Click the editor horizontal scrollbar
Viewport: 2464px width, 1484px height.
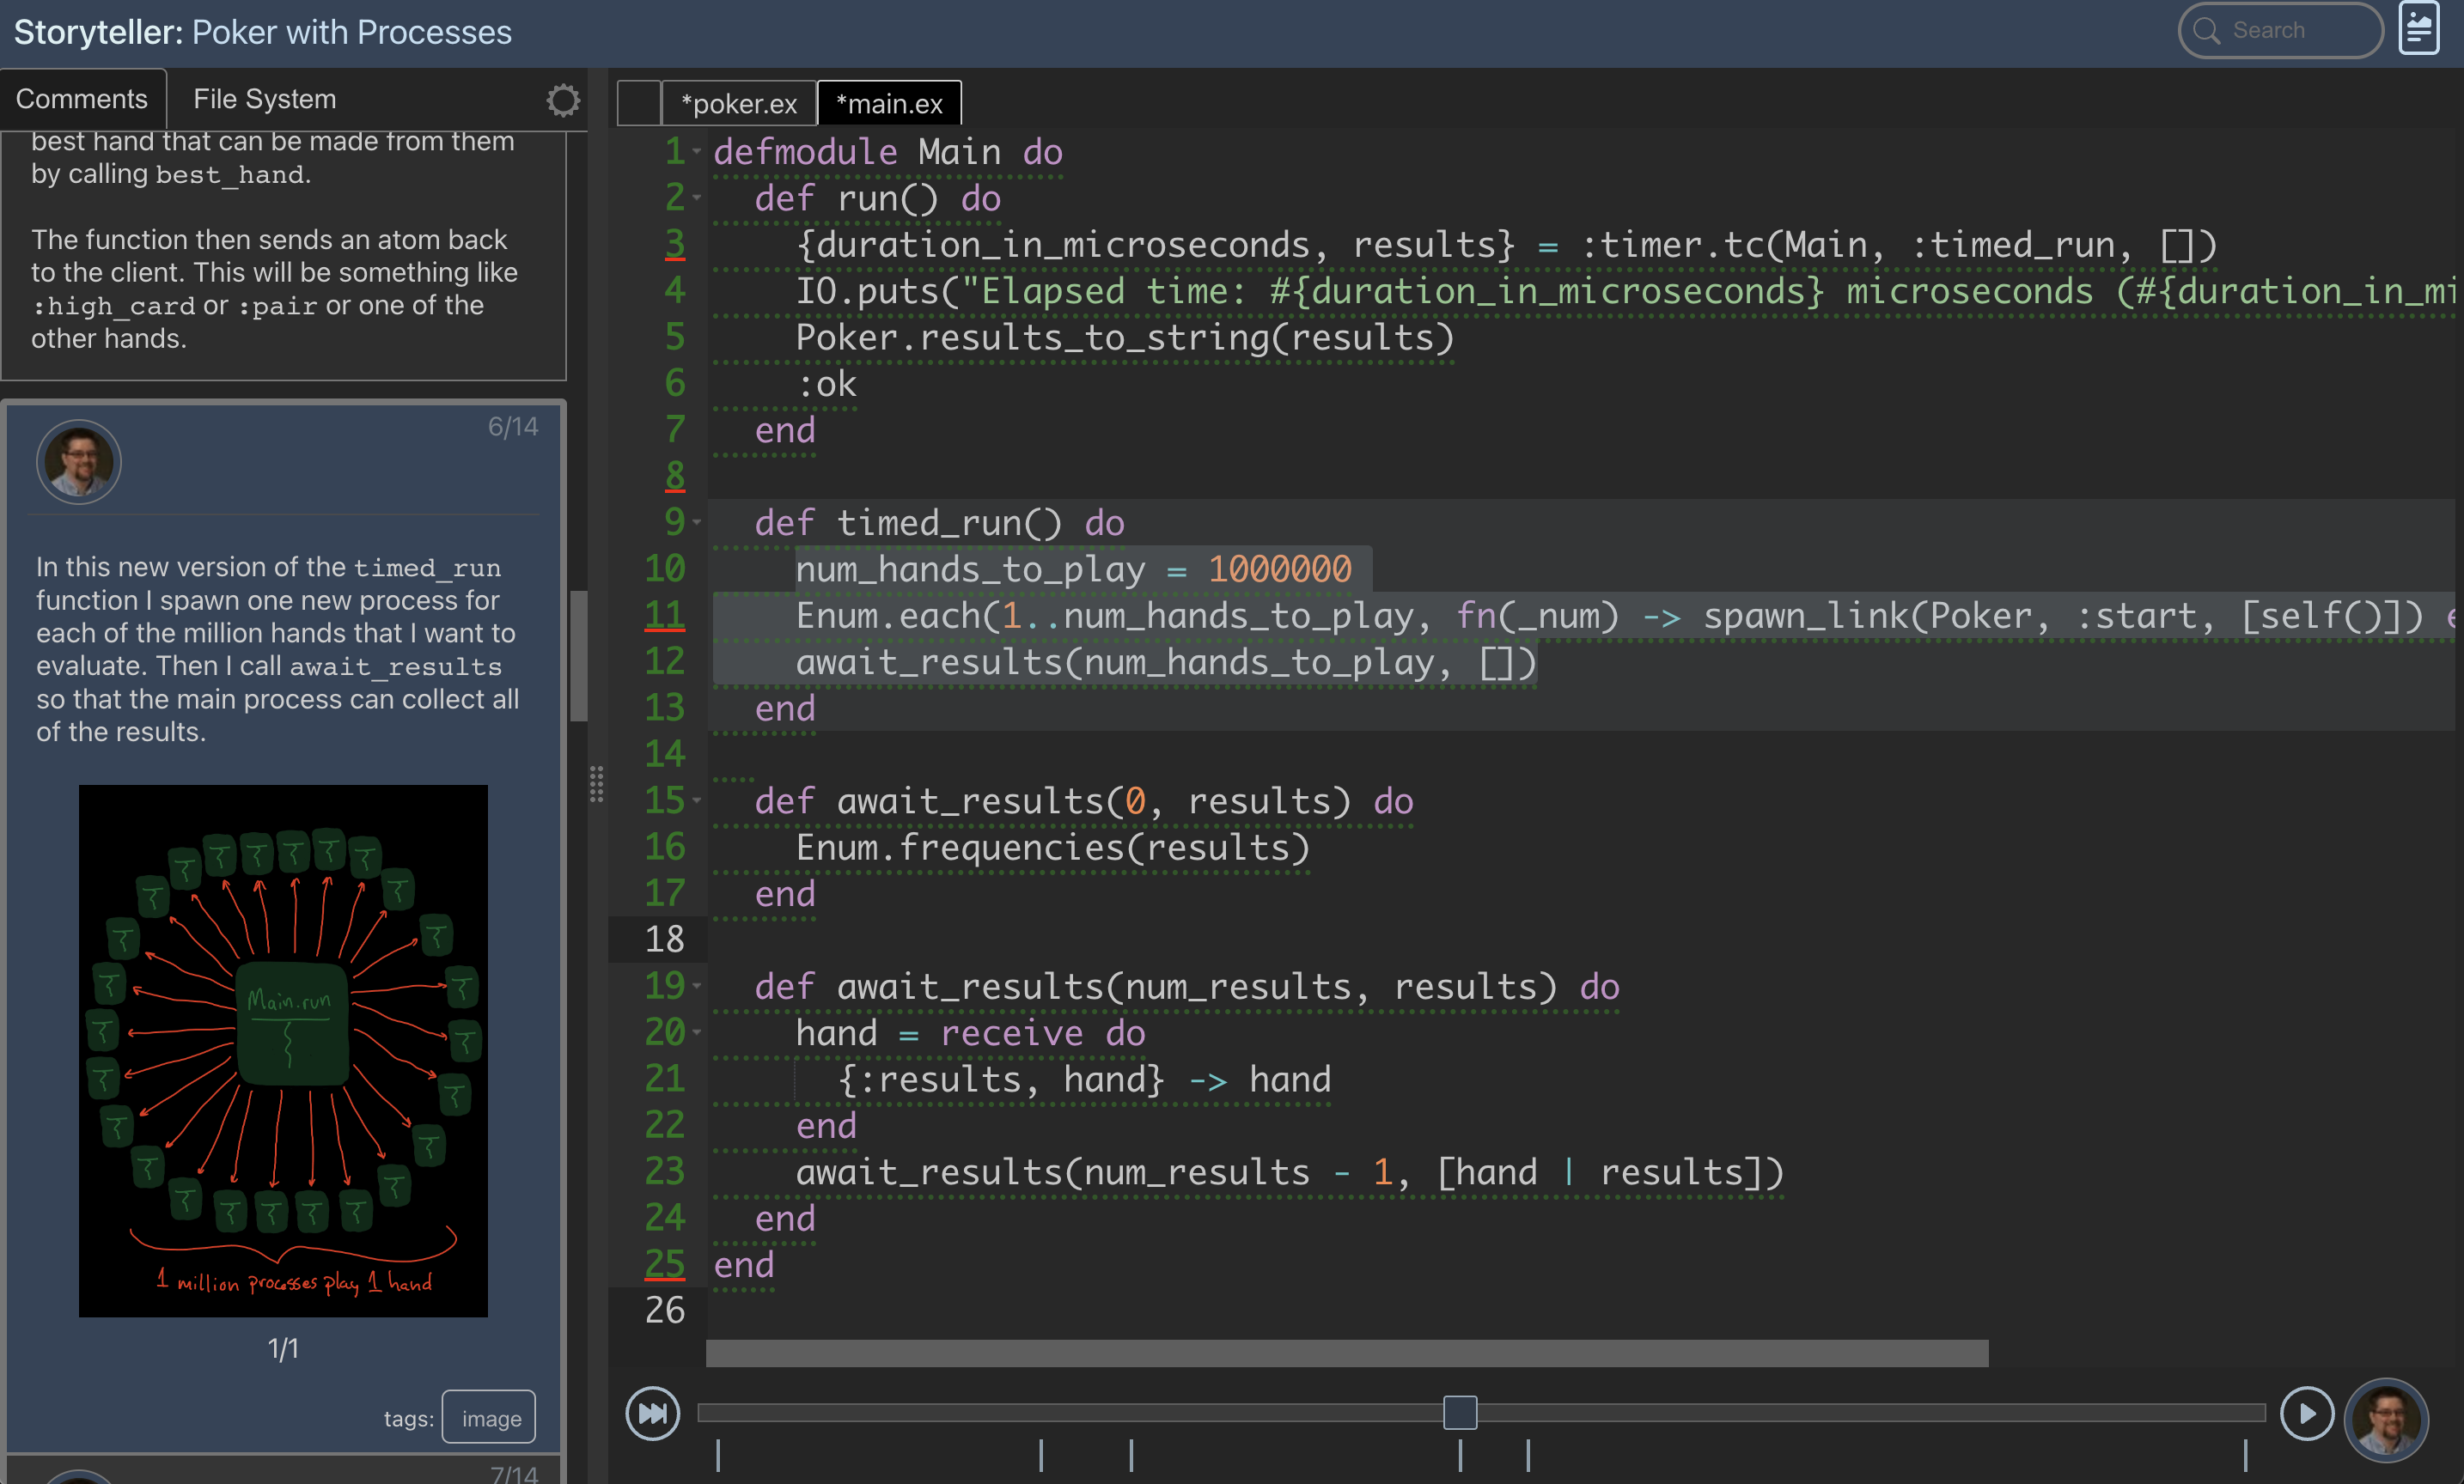click(1347, 1353)
